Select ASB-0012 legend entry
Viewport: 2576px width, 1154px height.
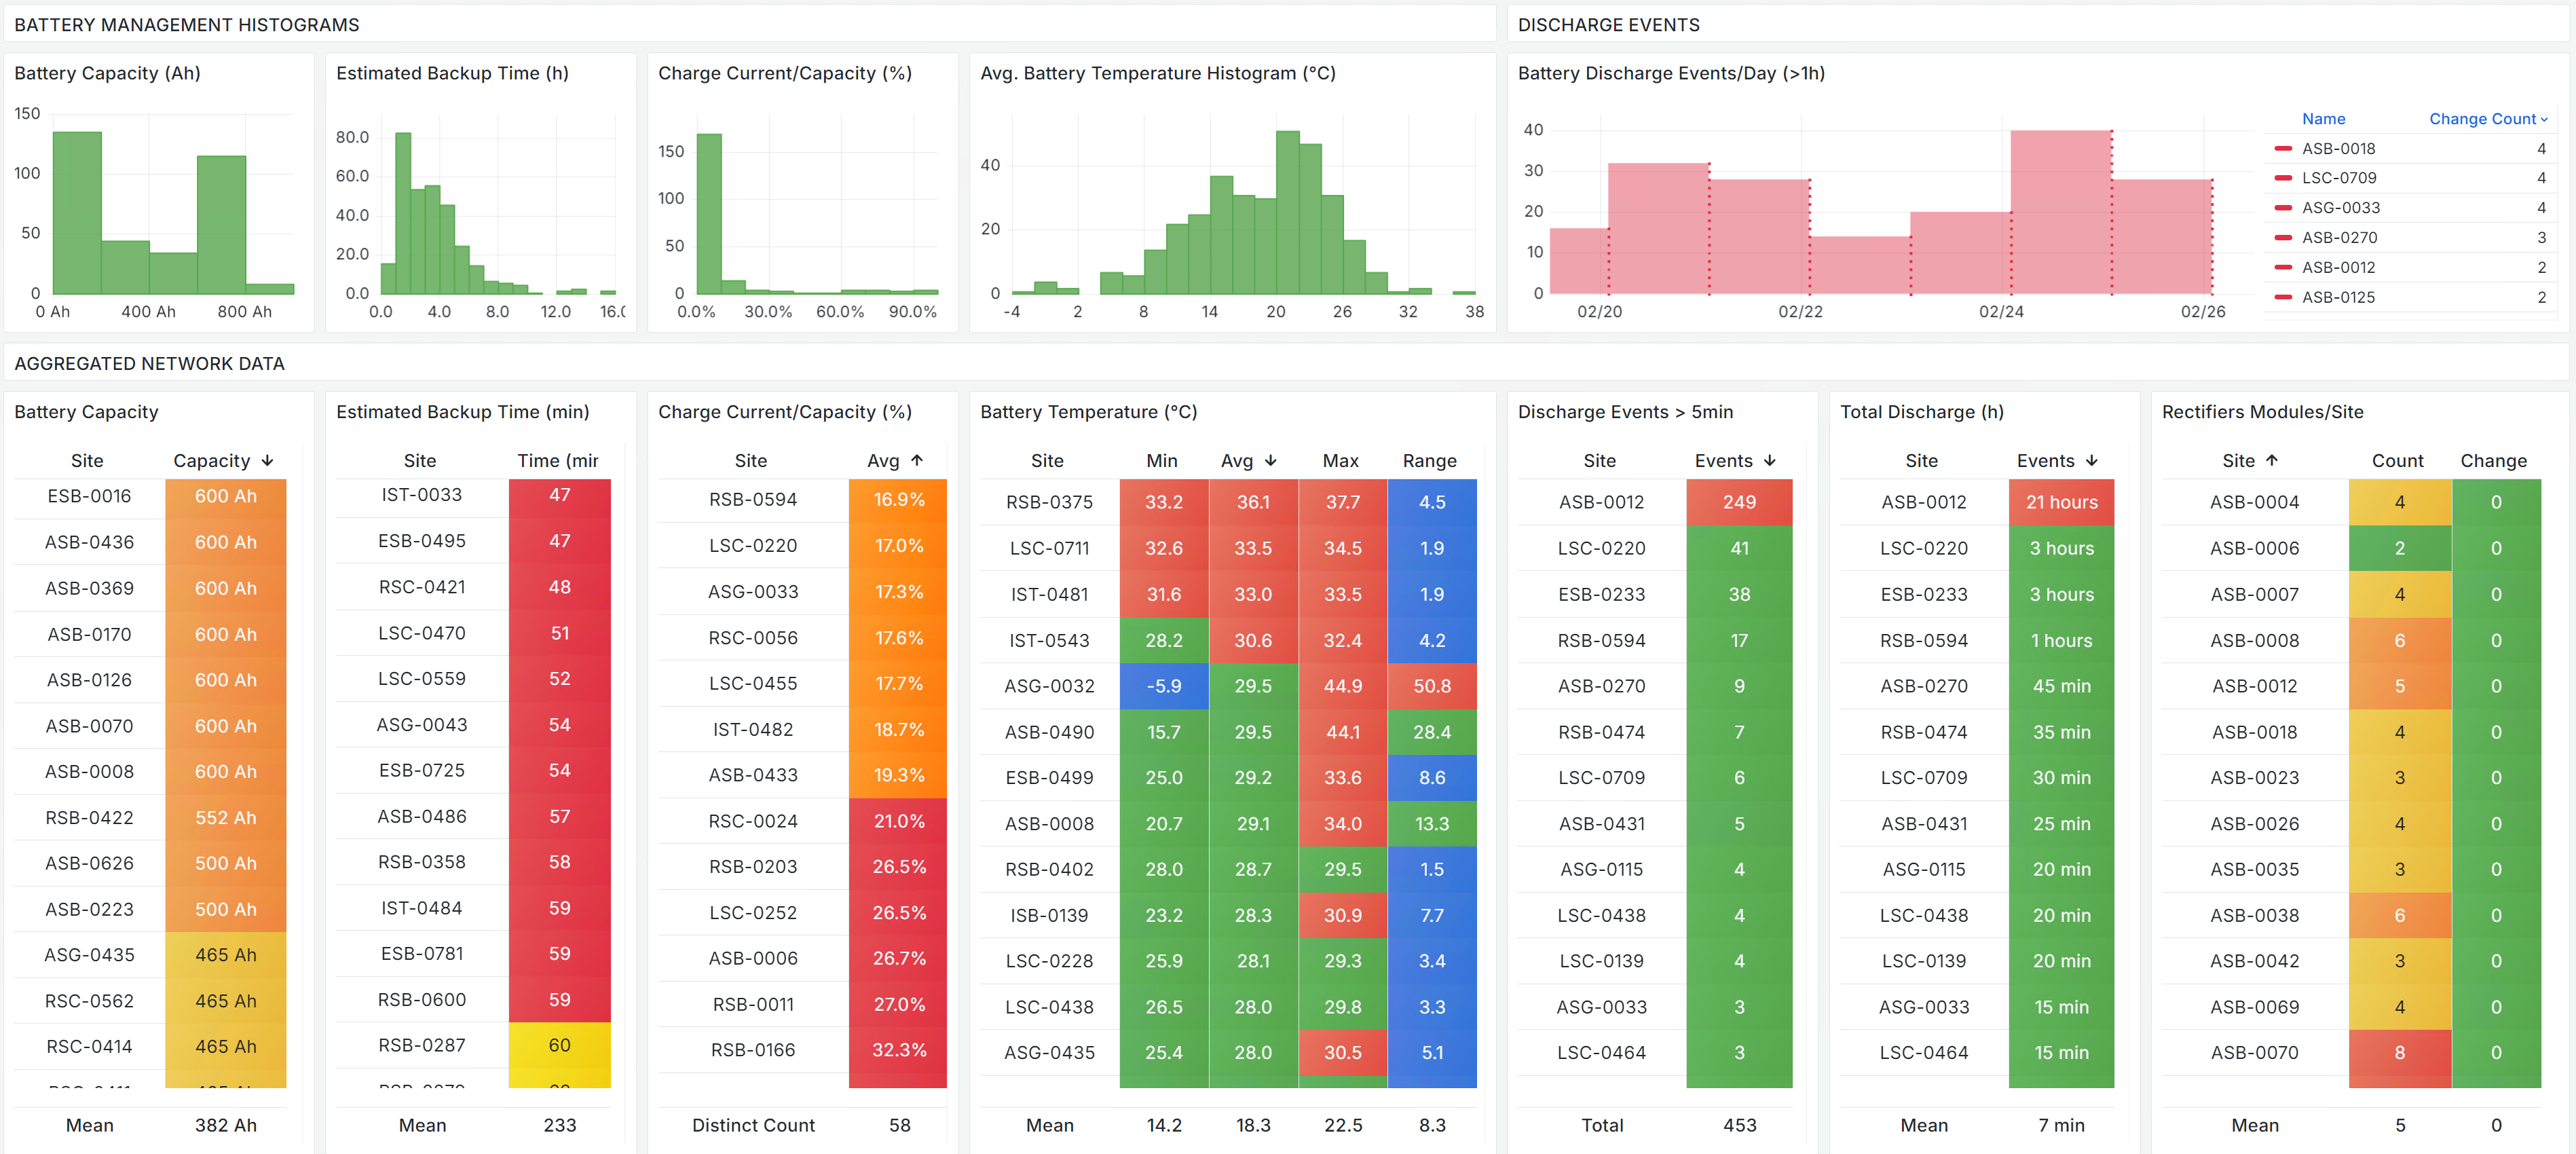click(2338, 268)
